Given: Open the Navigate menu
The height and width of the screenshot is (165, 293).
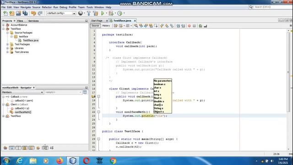Looking at the screenshot, I should click(x=26, y=7).
